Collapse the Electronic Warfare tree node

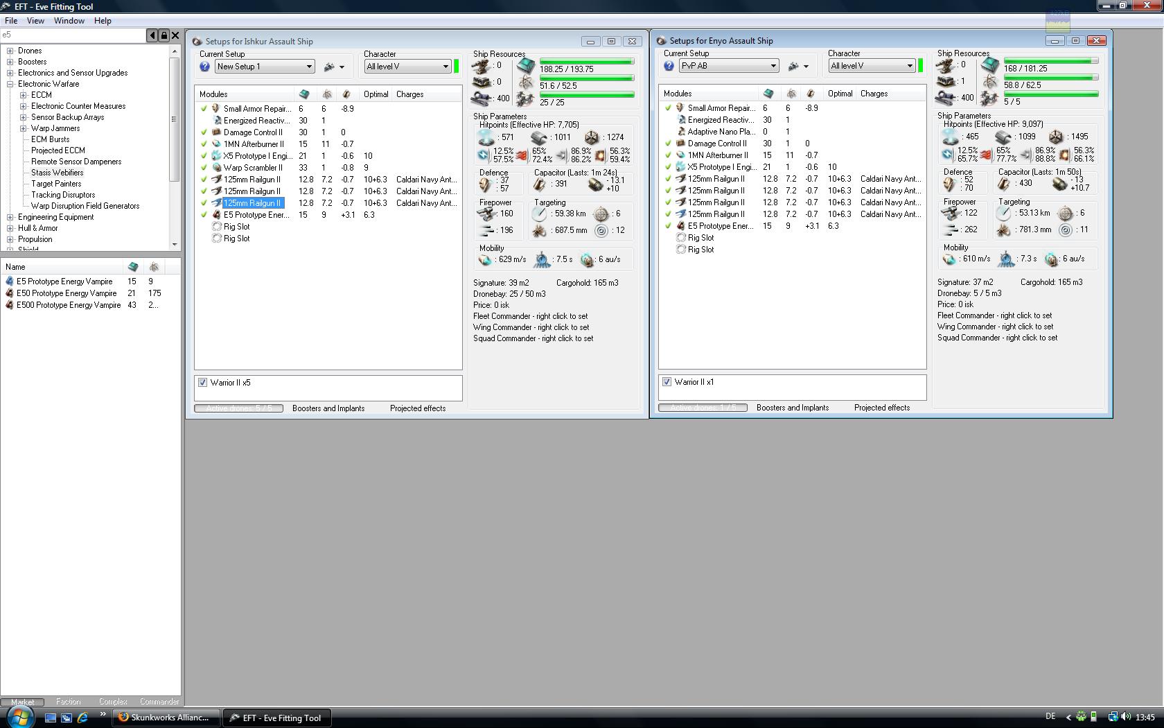pyautogui.click(x=10, y=84)
